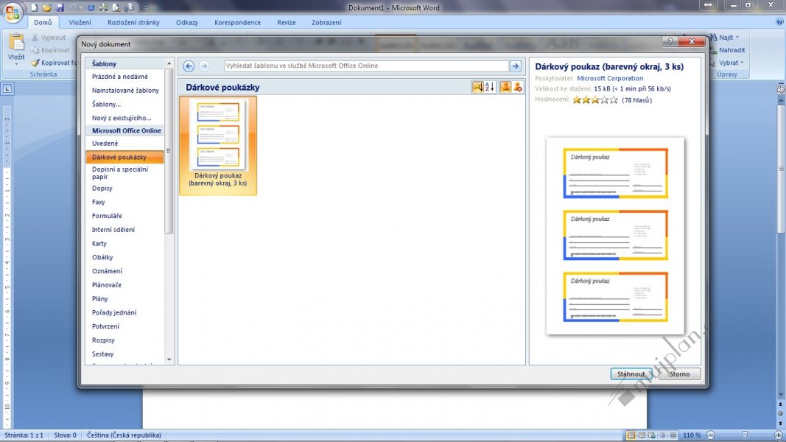
Task: Click template search input field
Action: tap(366, 66)
